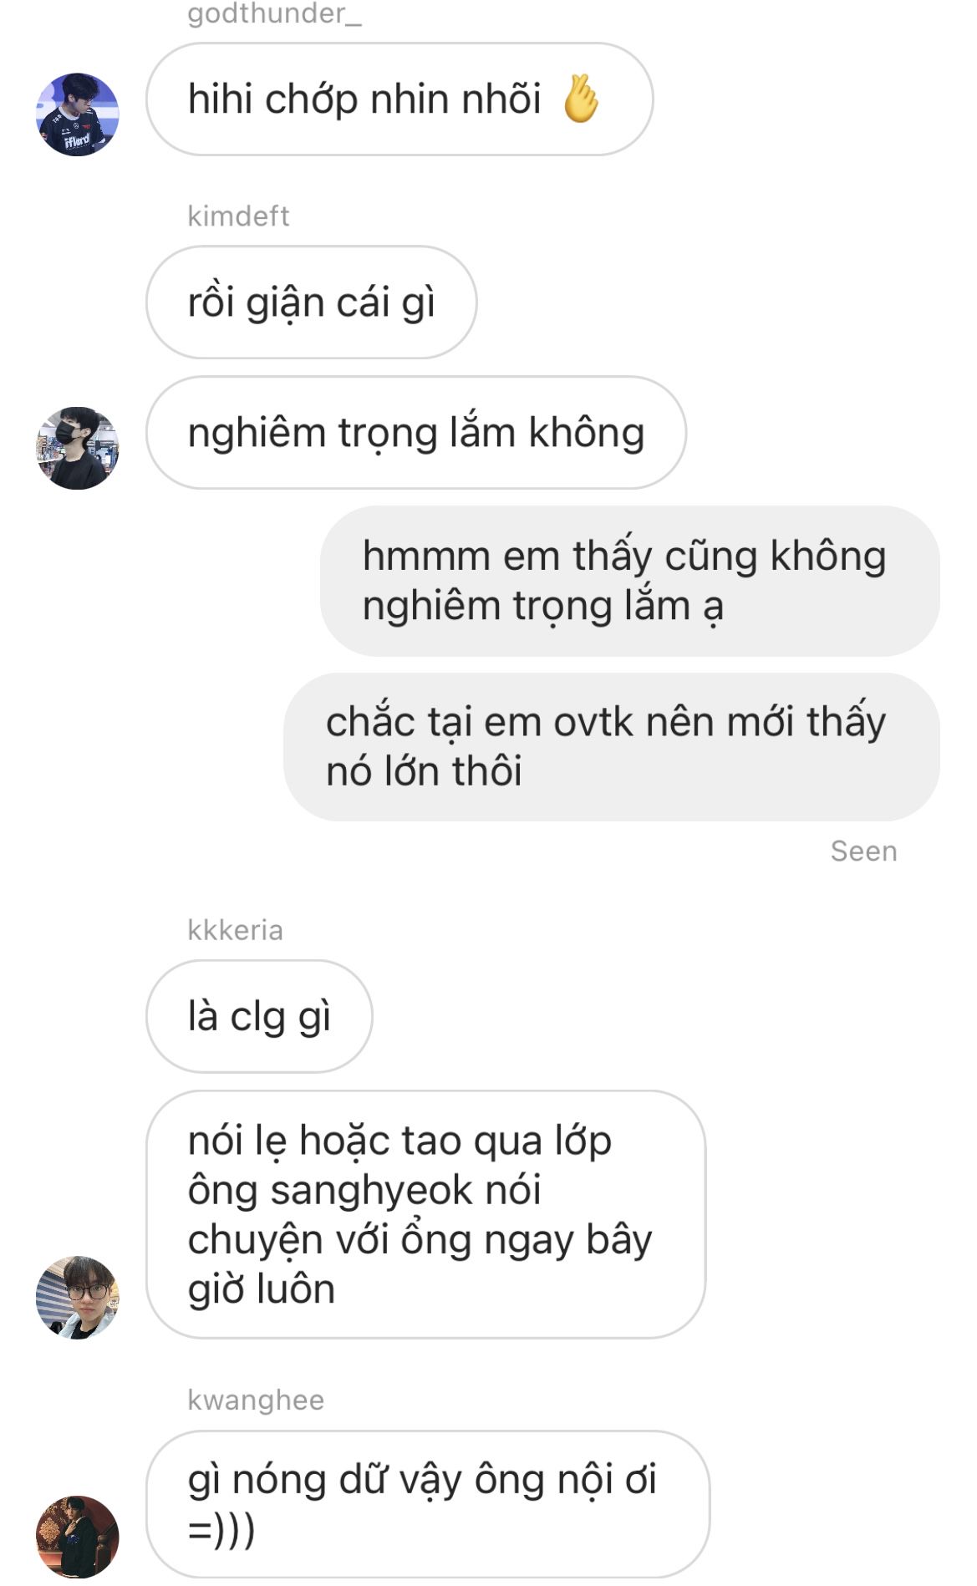Select the kwanghee username label
The width and height of the screenshot is (977, 1586).
(x=256, y=1400)
